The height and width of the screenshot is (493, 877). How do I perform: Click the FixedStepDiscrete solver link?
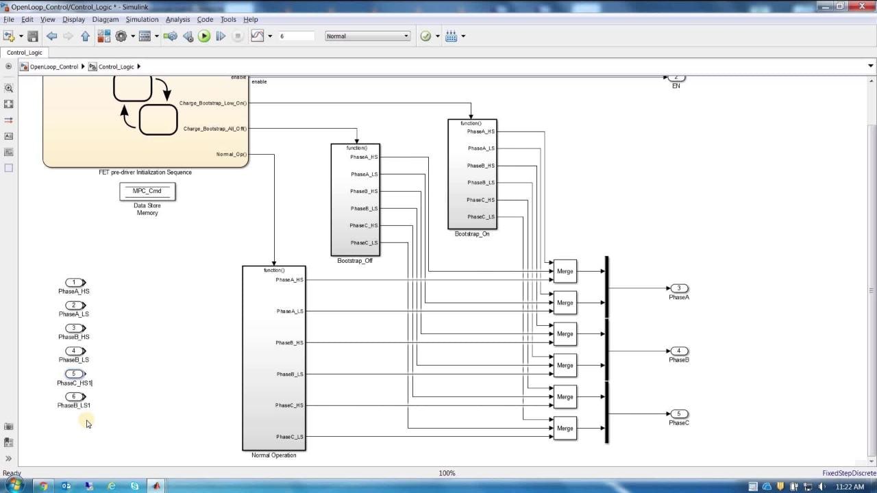(x=849, y=473)
